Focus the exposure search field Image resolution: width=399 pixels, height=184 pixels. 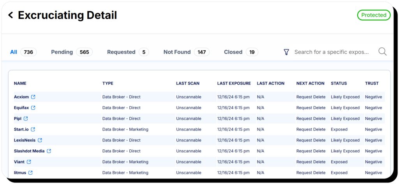[x=332, y=52]
